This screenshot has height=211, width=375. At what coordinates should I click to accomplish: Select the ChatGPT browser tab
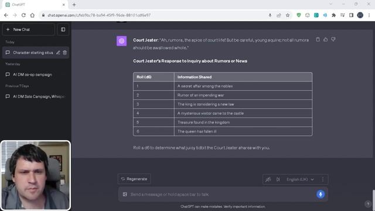pyautogui.click(x=35, y=5)
